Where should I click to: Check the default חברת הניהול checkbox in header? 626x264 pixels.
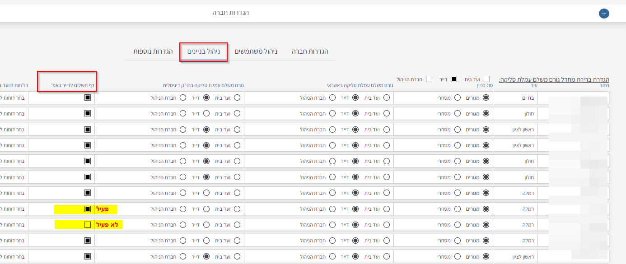point(429,79)
